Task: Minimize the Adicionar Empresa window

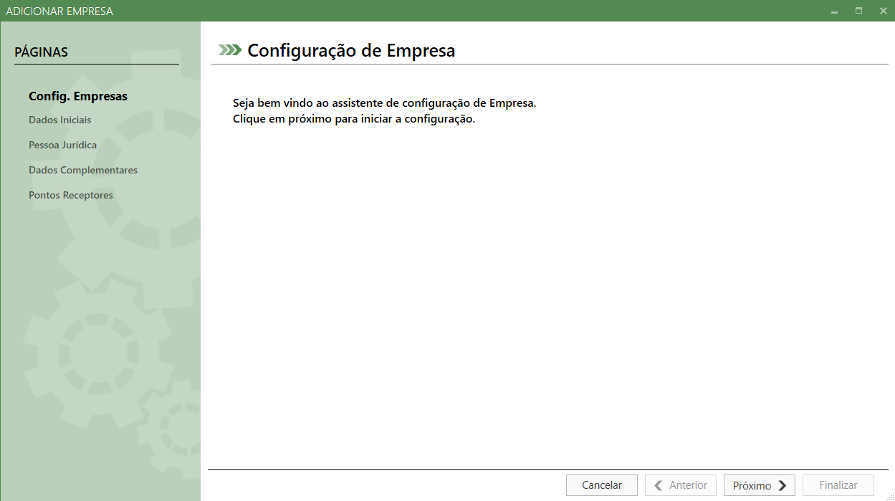Action: pyautogui.click(x=835, y=11)
